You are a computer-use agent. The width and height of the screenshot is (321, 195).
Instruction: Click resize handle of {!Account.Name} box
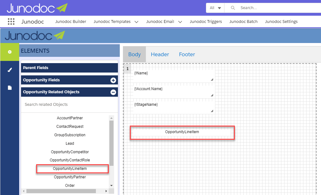[x=212, y=95]
